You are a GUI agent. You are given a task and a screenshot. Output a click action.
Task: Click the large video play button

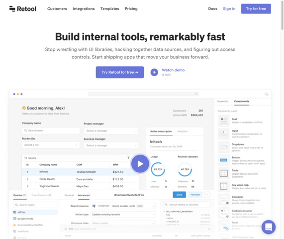pos(140,164)
